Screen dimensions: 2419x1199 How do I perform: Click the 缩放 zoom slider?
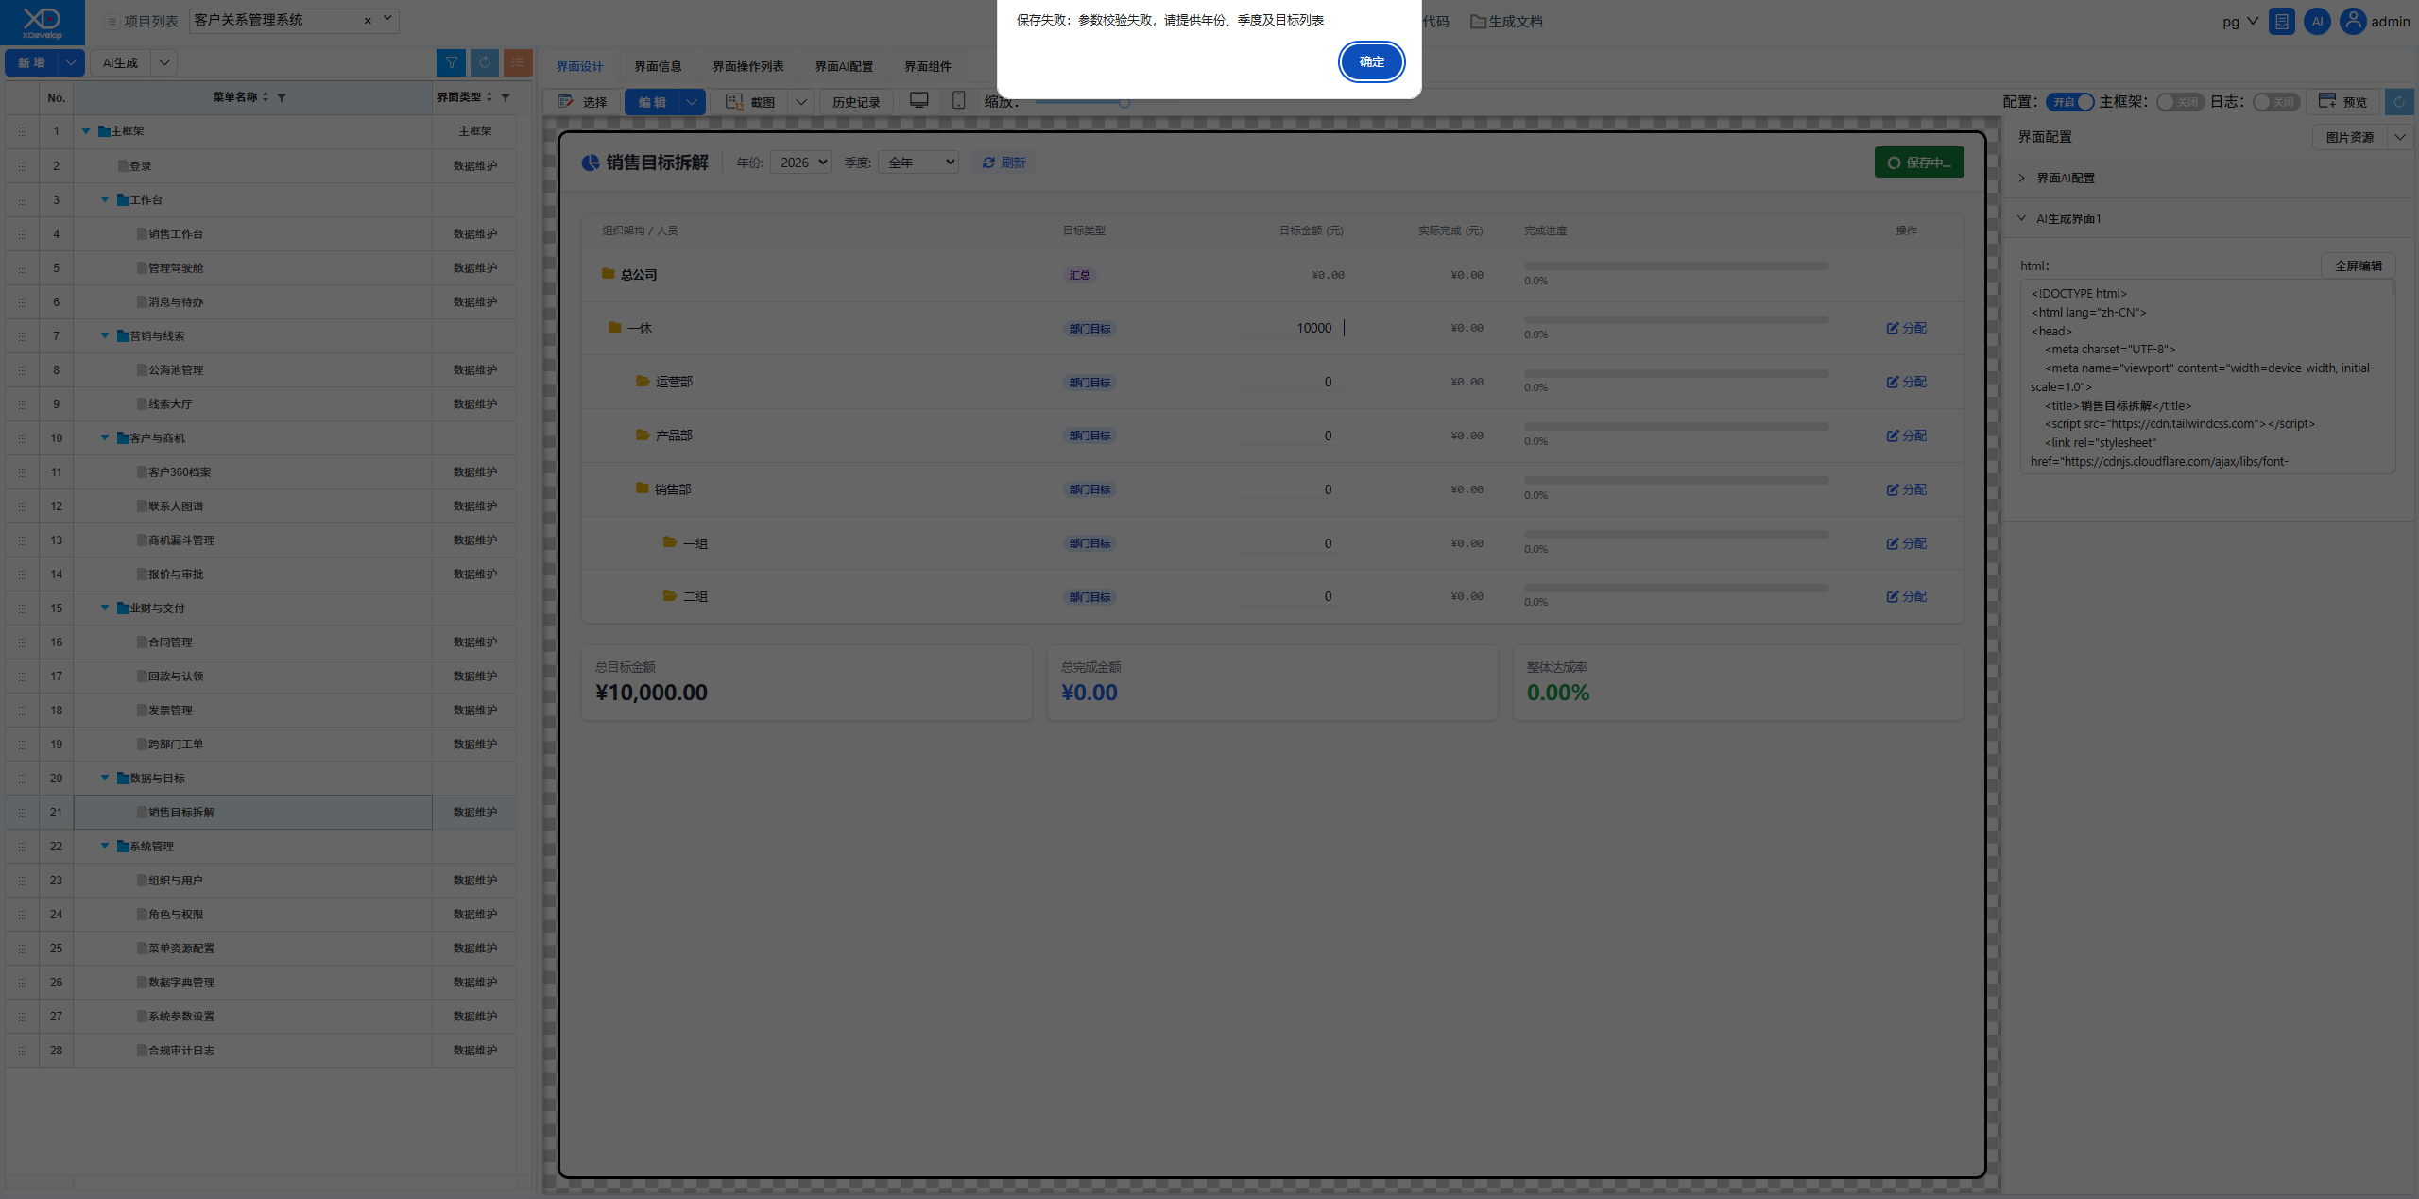(x=1082, y=101)
